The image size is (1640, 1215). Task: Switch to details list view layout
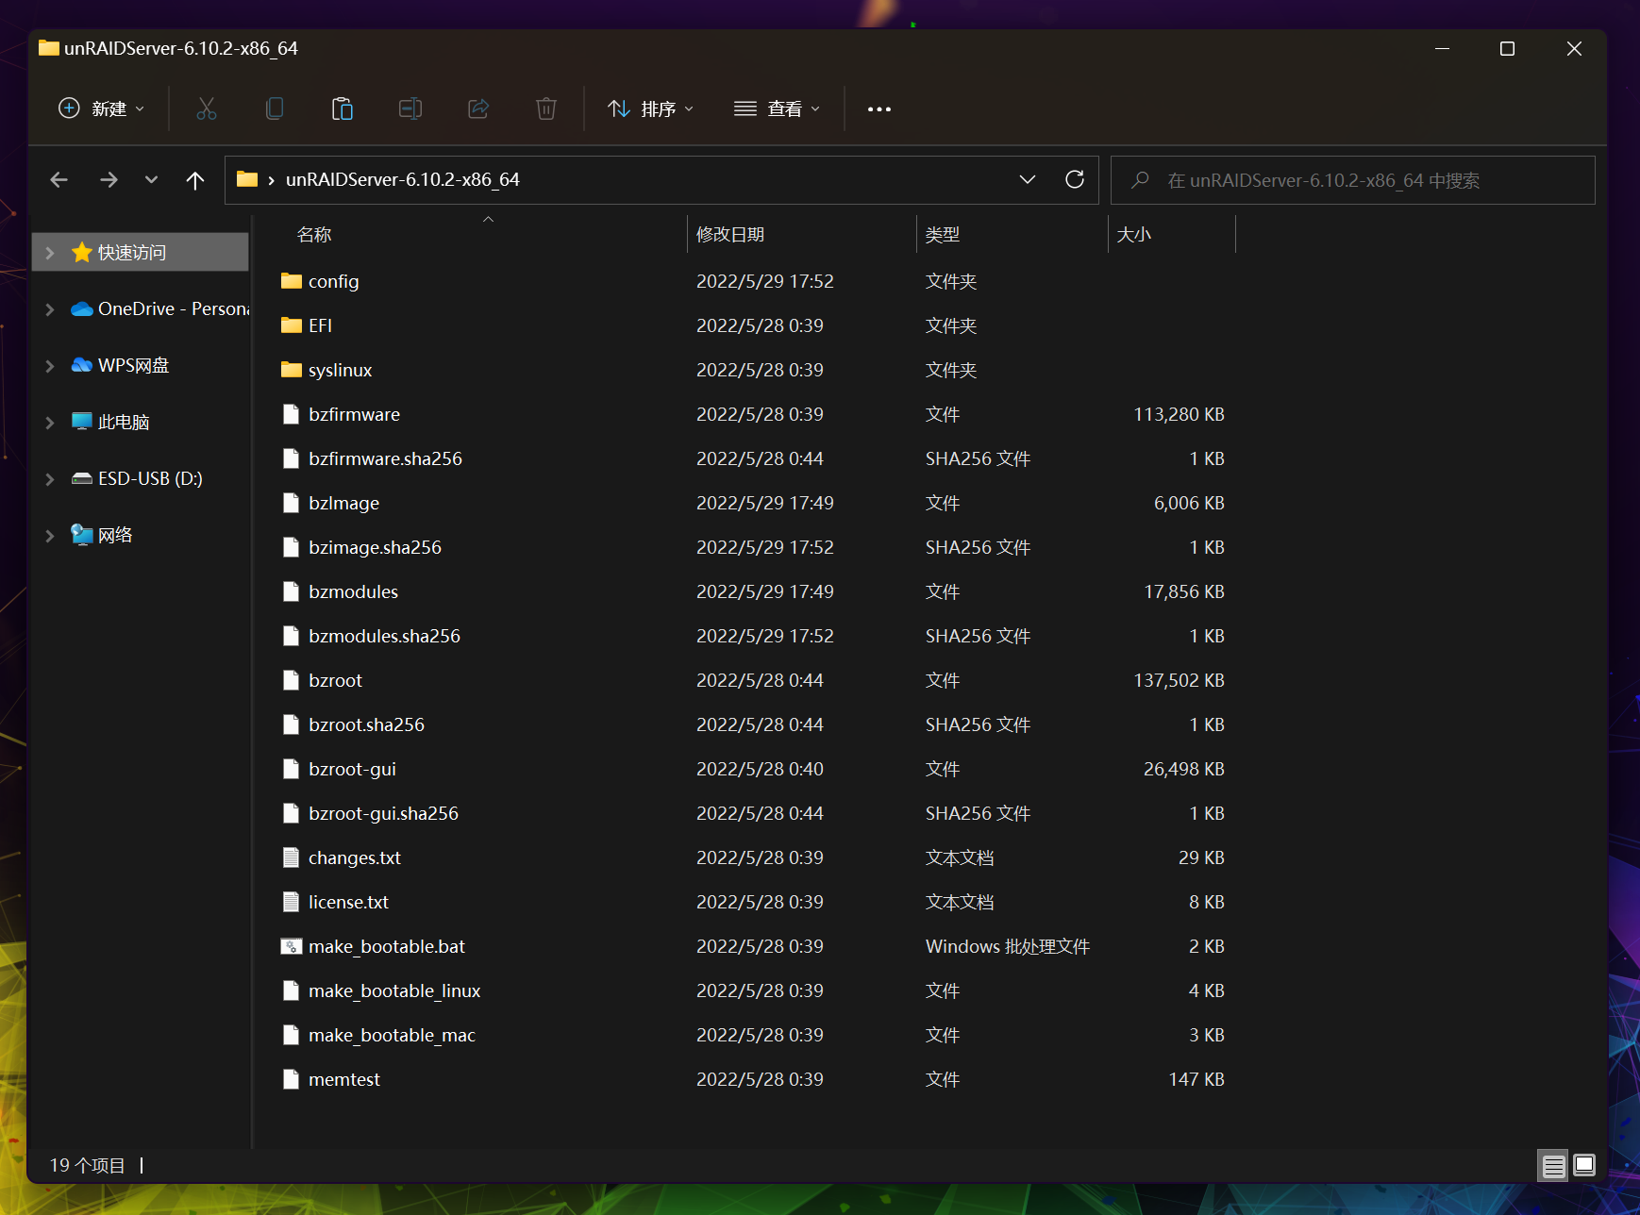click(1553, 1166)
